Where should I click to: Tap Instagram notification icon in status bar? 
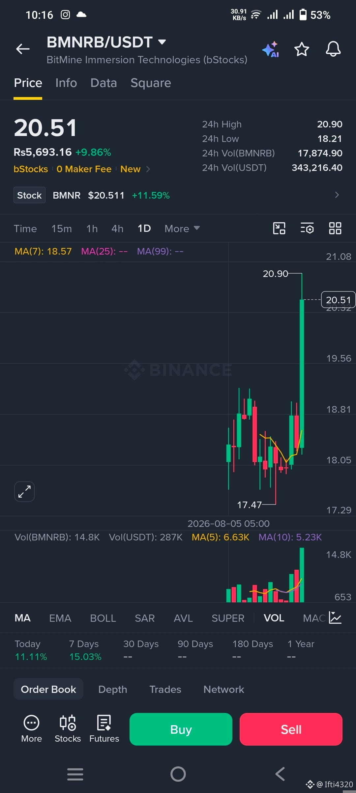coord(65,15)
